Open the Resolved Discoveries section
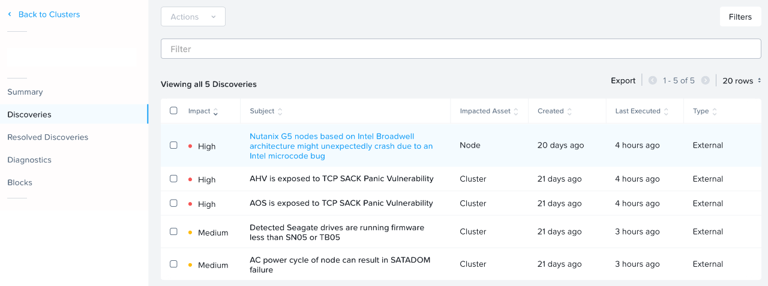 [x=47, y=137]
